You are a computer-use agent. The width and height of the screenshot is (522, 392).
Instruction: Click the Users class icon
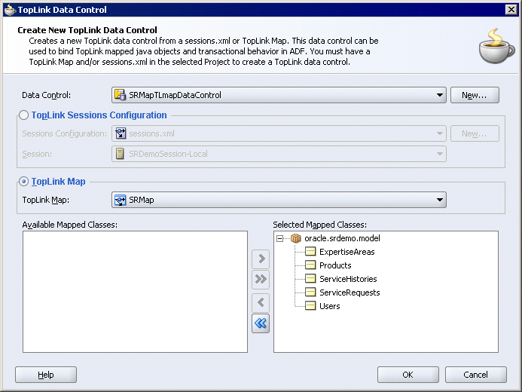pyautogui.click(x=310, y=306)
